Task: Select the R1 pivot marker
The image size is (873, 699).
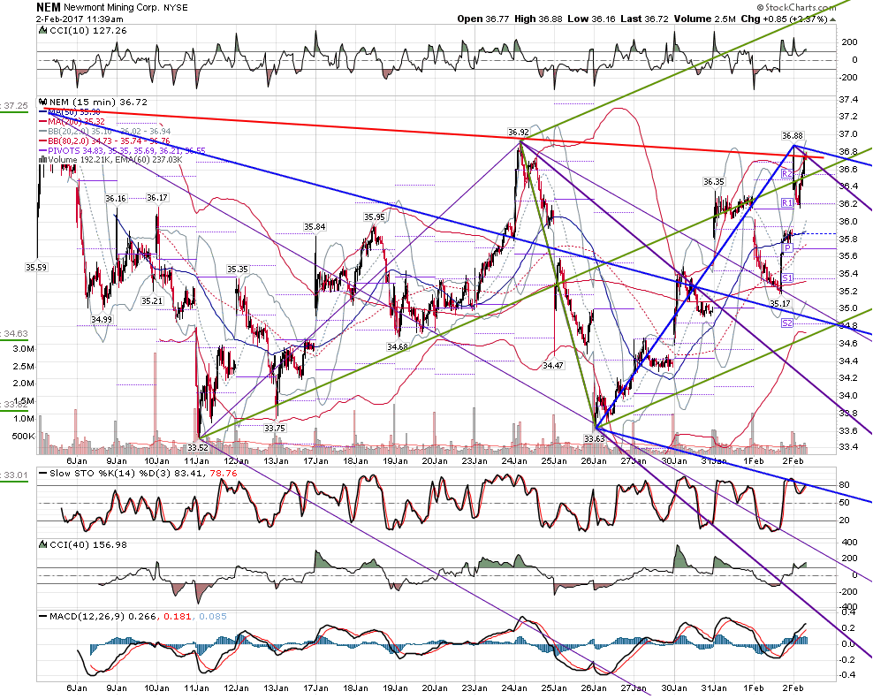Action: [786, 202]
